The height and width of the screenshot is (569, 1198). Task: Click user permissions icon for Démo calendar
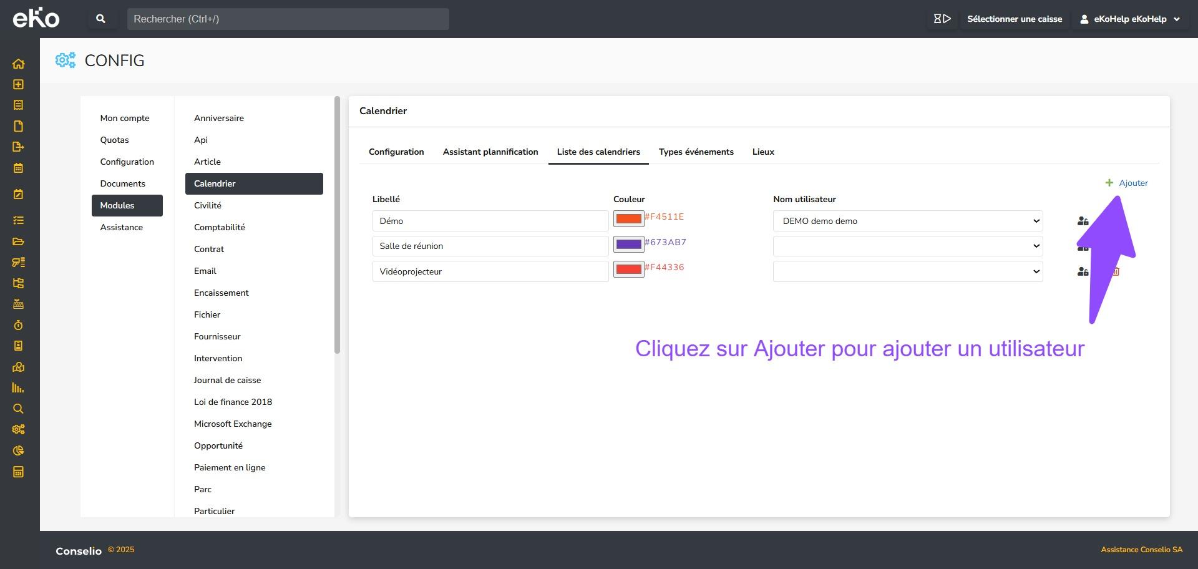coord(1083,221)
